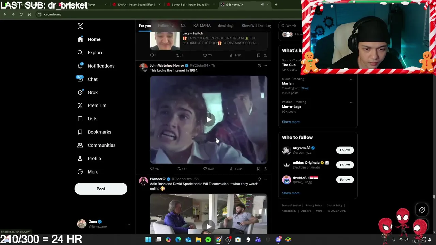The image size is (436, 245).
Task: Open options for the Mariah trend
Action: tap(352, 80)
